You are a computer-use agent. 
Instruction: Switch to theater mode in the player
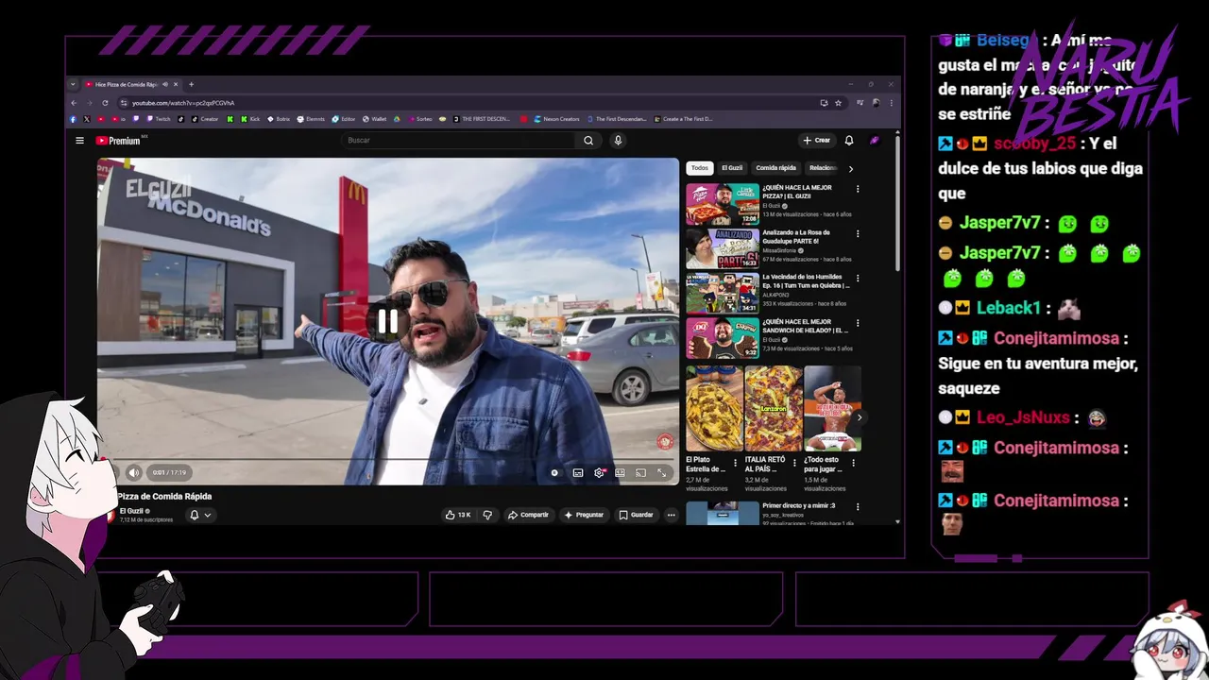point(620,473)
